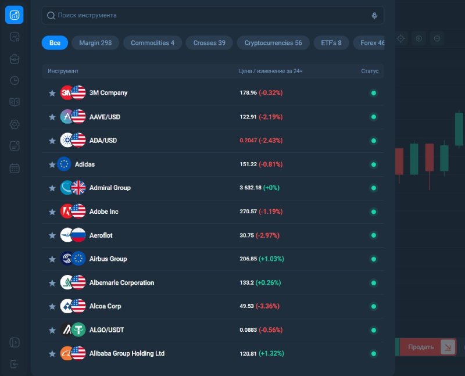465x376 pixels.
Task: Open the economic calendar sidebar icon
Action: 15,168
